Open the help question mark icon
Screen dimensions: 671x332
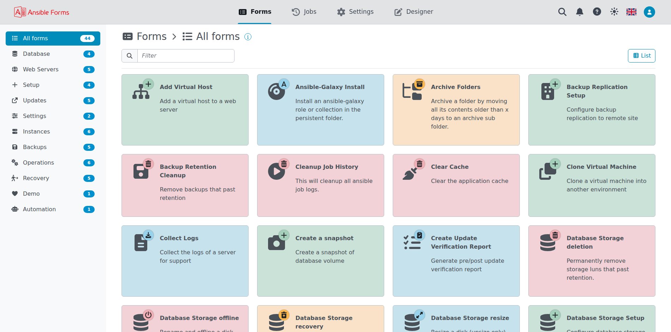pyautogui.click(x=597, y=12)
